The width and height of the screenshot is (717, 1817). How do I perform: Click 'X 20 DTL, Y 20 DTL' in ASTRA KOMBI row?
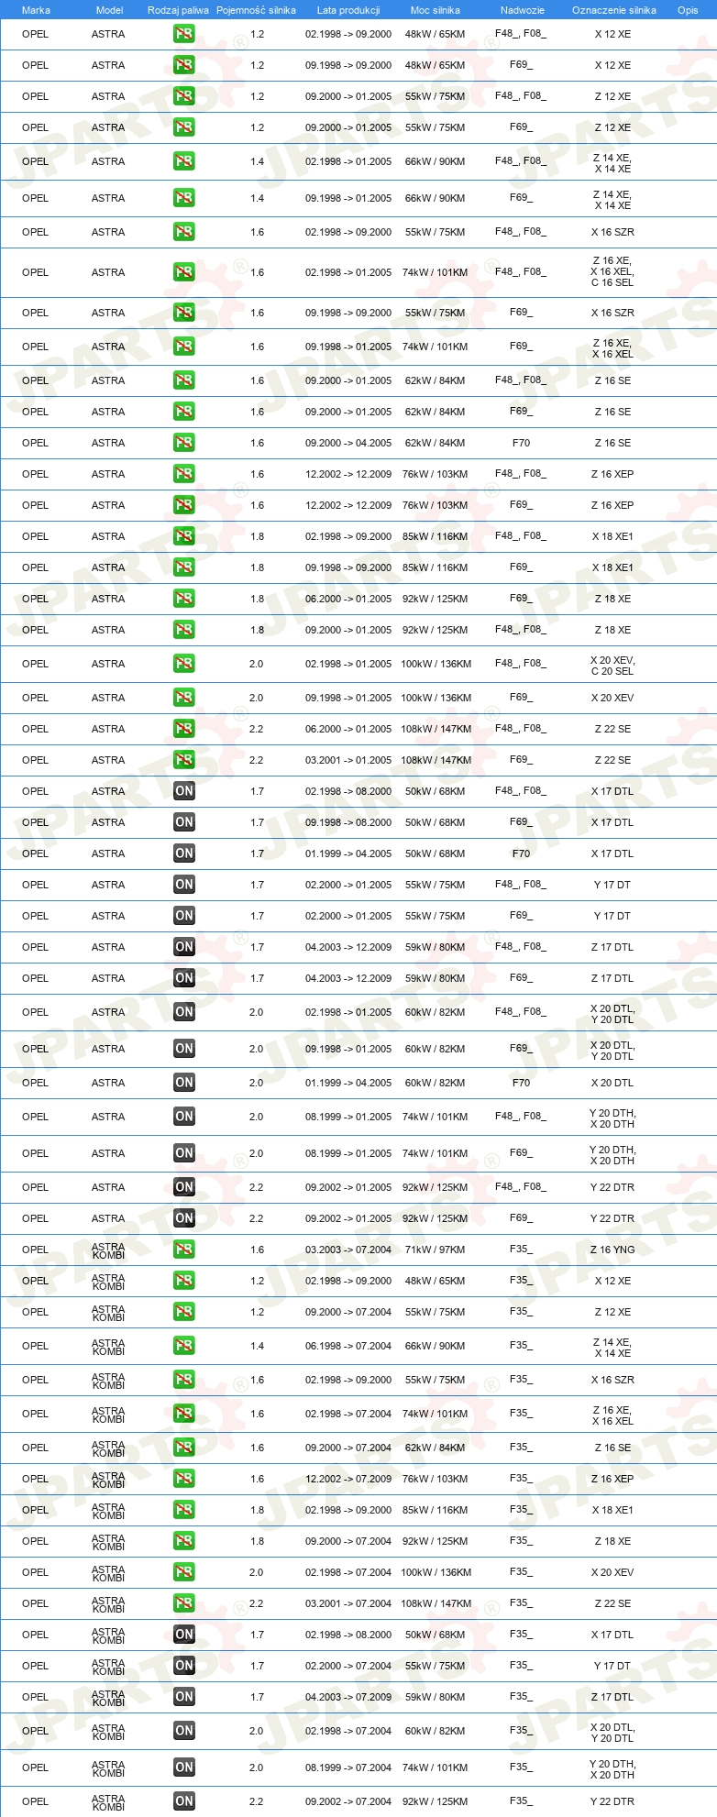click(612, 1731)
